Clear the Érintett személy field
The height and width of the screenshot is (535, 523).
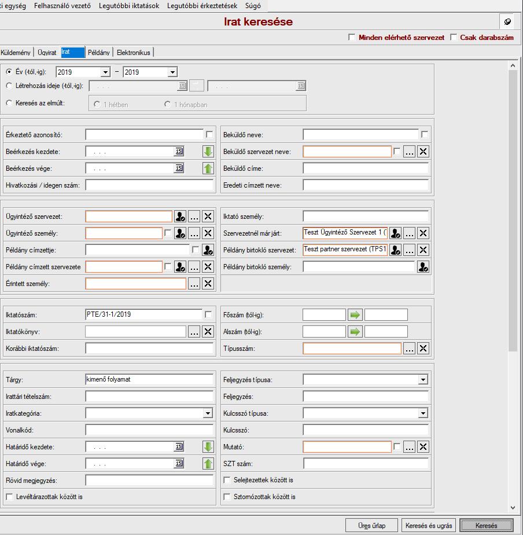(208, 283)
